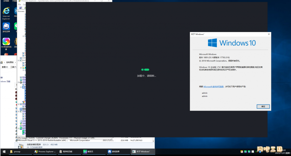The height and width of the screenshot is (156, 291).
Task: Select the 关于"Windows" taskbar button
Action: pyautogui.click(x=143, y=151)
